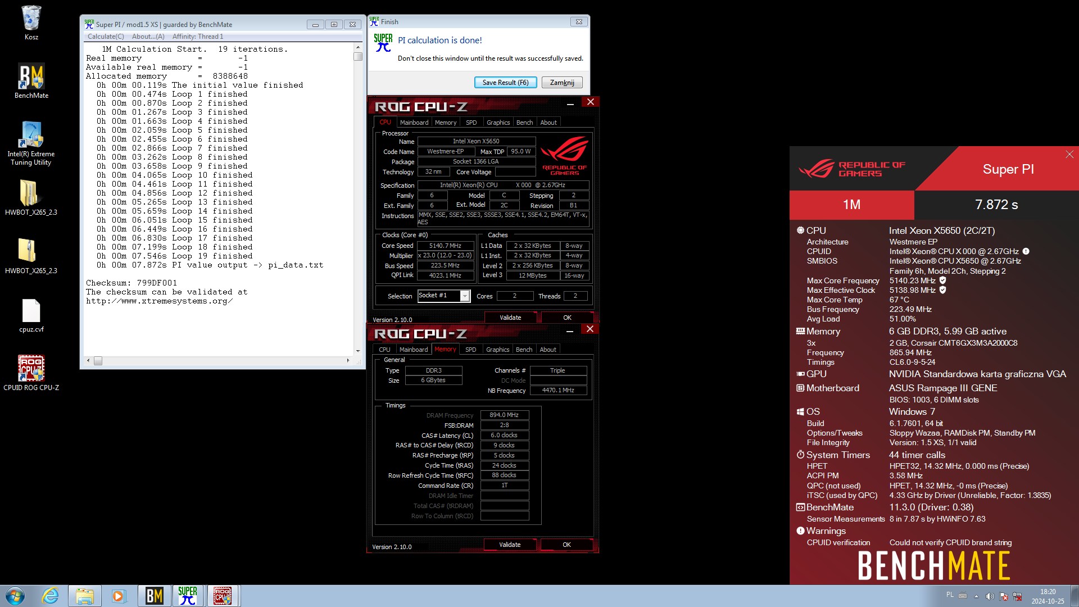Open About tab in lower CPU-Z window
1079x607 pixels.
(x=548, y=350)
